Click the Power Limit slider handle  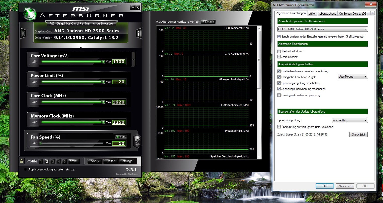pyautogui.click(x=103, y=82)
